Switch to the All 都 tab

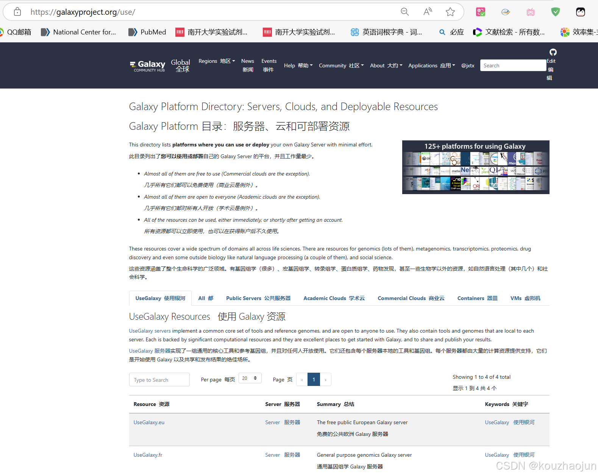tap(206, 298)
